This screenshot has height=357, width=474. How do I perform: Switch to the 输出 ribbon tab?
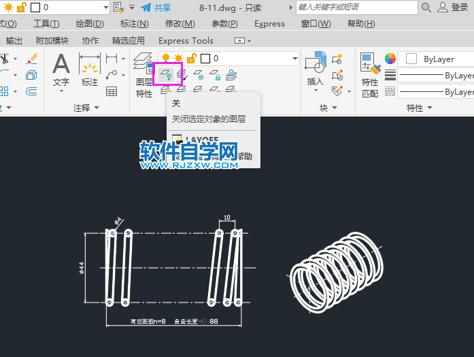pyautogui.click(x=14, y=41)
